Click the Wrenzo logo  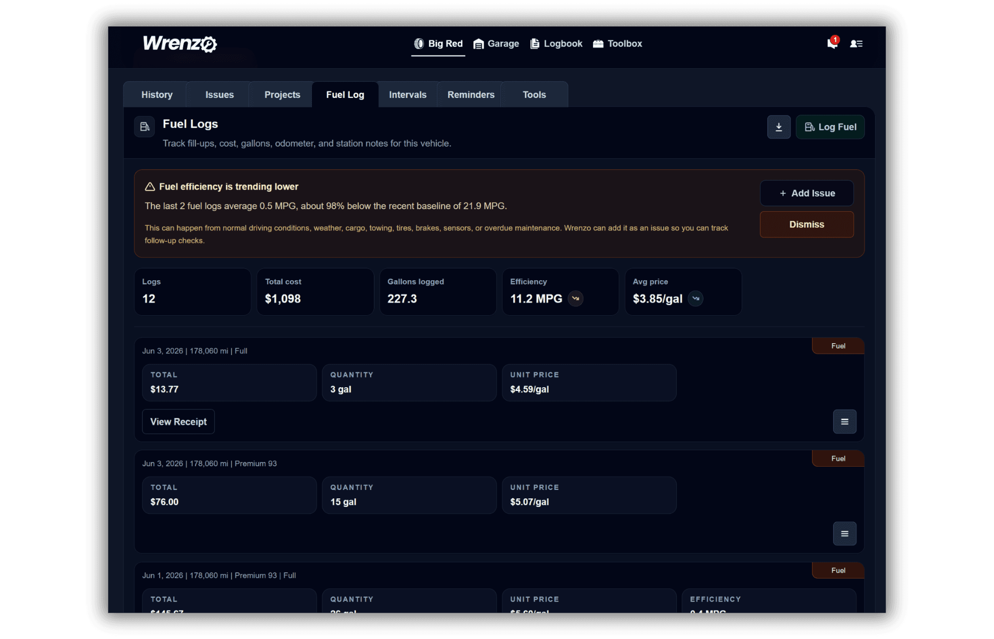(x=180, y=44)
